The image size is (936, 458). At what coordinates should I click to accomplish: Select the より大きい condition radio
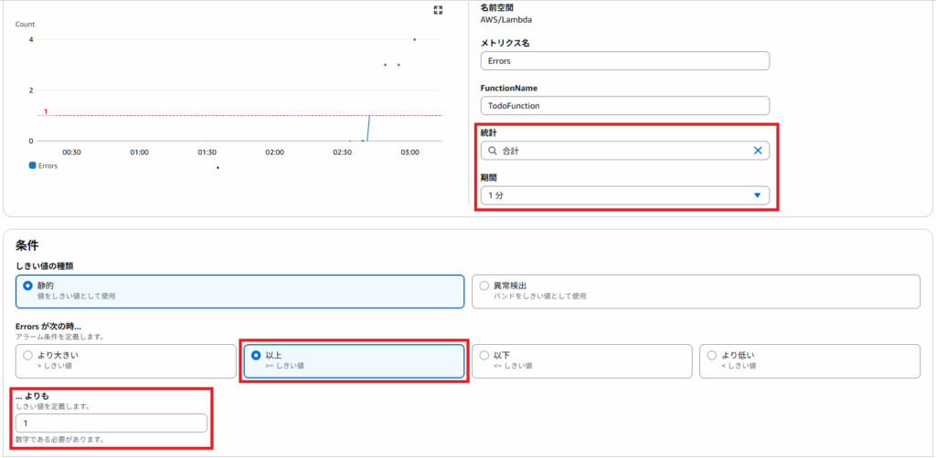[27, 355]
